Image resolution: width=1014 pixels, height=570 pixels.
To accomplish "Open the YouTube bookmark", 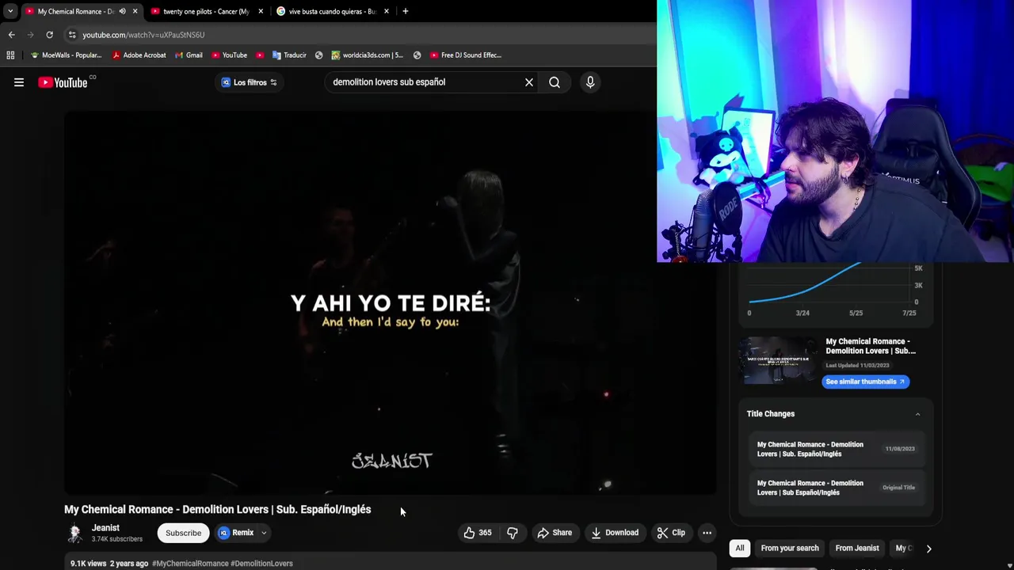I will (x=229, y=55).
